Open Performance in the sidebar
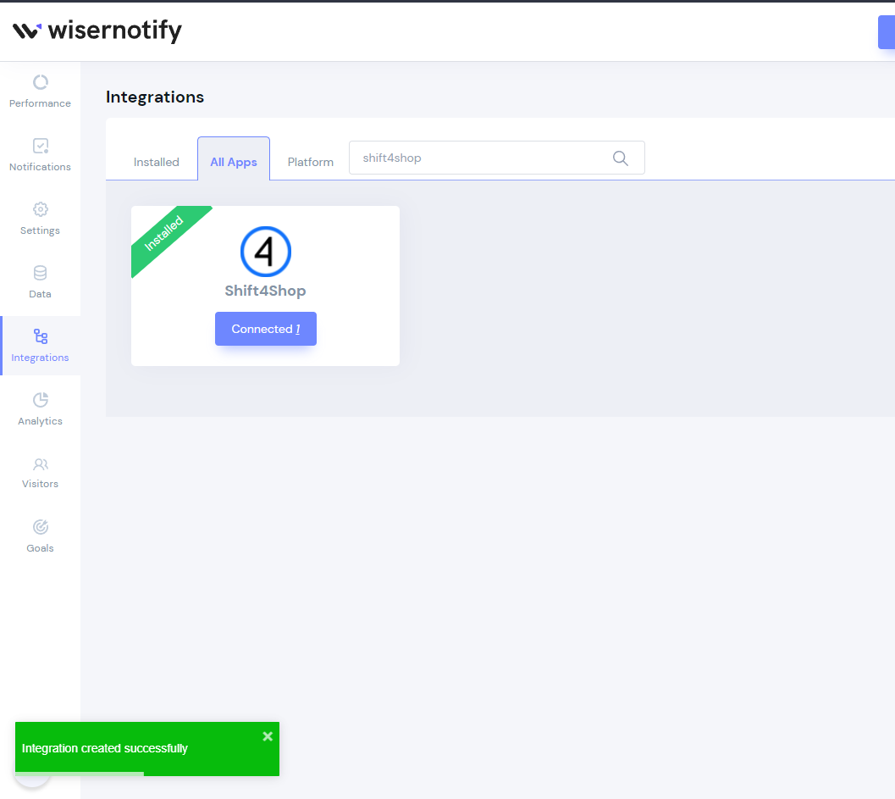This screenshot has width=895, height=799. pyautogui.click(x=40, y=92)
